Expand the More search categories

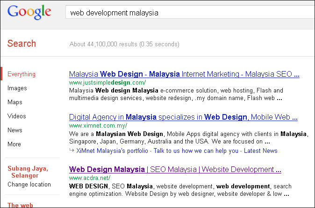pos(14,144)
